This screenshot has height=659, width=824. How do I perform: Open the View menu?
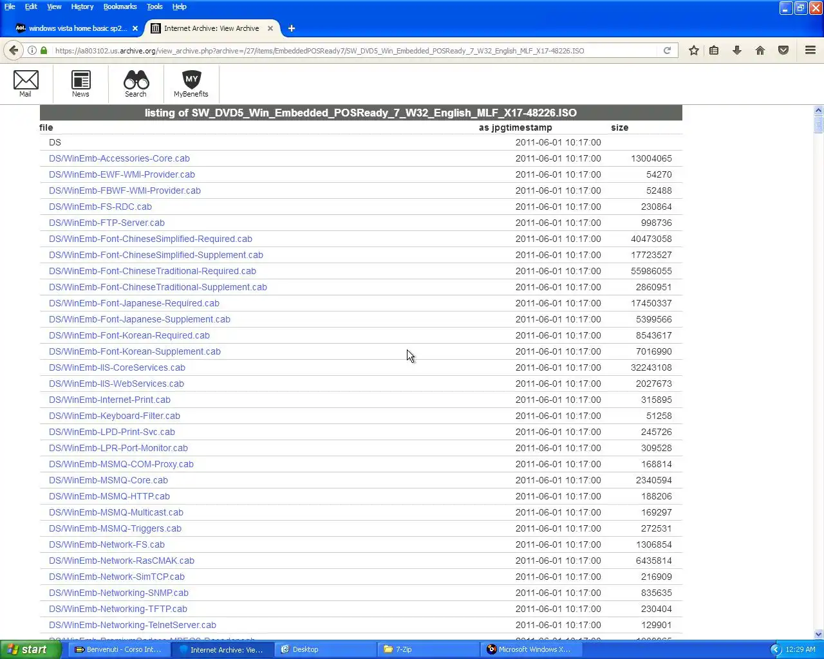pos(54,6)
